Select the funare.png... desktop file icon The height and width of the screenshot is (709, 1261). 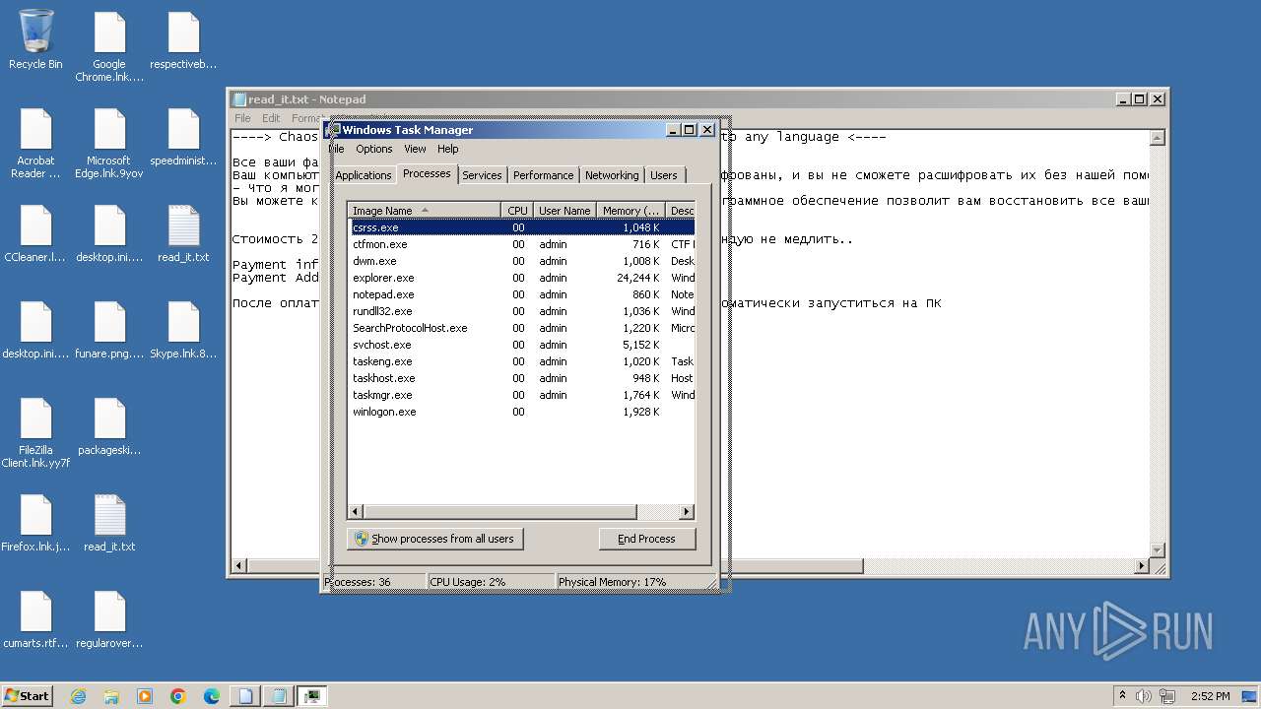click(x=109, y=330)
